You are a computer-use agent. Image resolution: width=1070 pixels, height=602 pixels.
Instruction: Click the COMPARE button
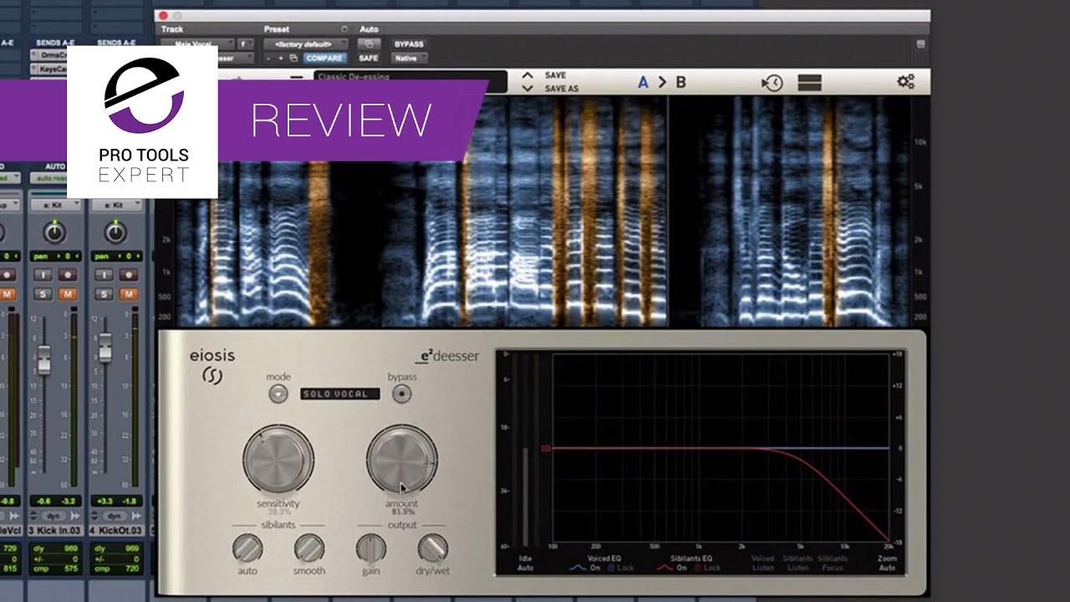coord(324,59)
